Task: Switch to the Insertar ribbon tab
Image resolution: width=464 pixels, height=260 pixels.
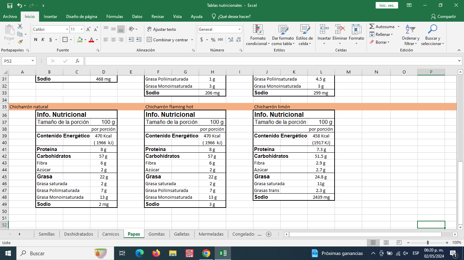Action: (50, 16)
